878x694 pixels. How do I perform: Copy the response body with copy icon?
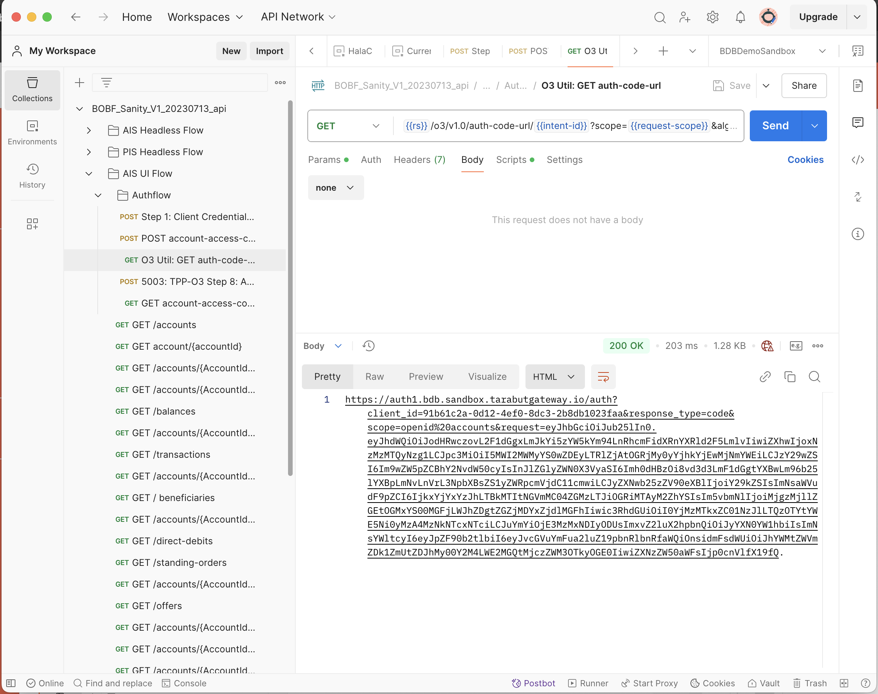point(789,377)
